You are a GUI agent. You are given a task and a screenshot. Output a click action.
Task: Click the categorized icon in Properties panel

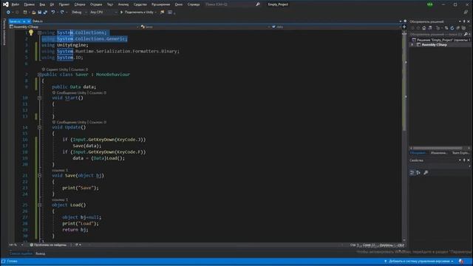[x=412, y=172]
